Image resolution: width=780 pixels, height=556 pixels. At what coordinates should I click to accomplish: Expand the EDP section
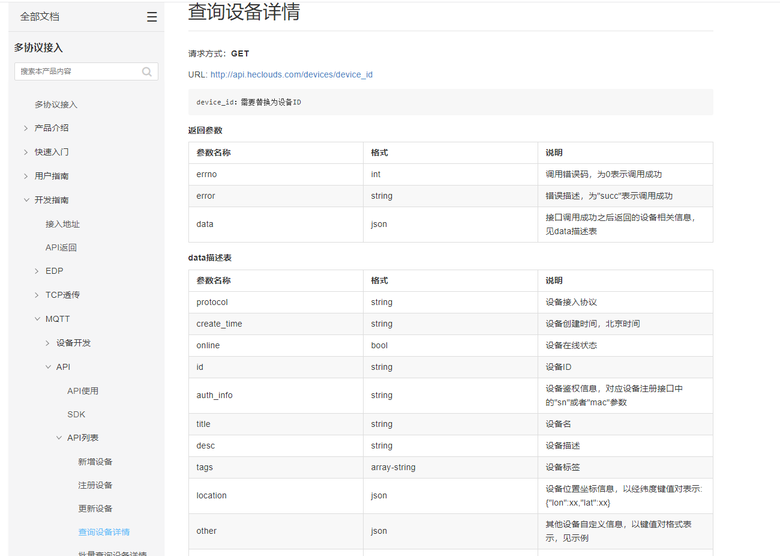coord(54,271)
